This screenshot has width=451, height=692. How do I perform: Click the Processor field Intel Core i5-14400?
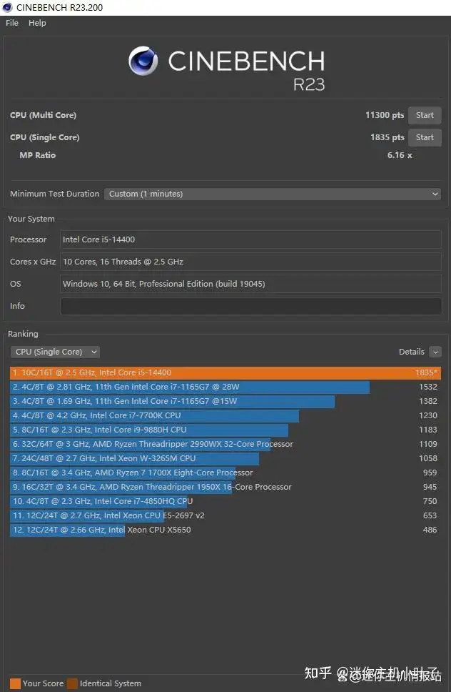(250, 239)
